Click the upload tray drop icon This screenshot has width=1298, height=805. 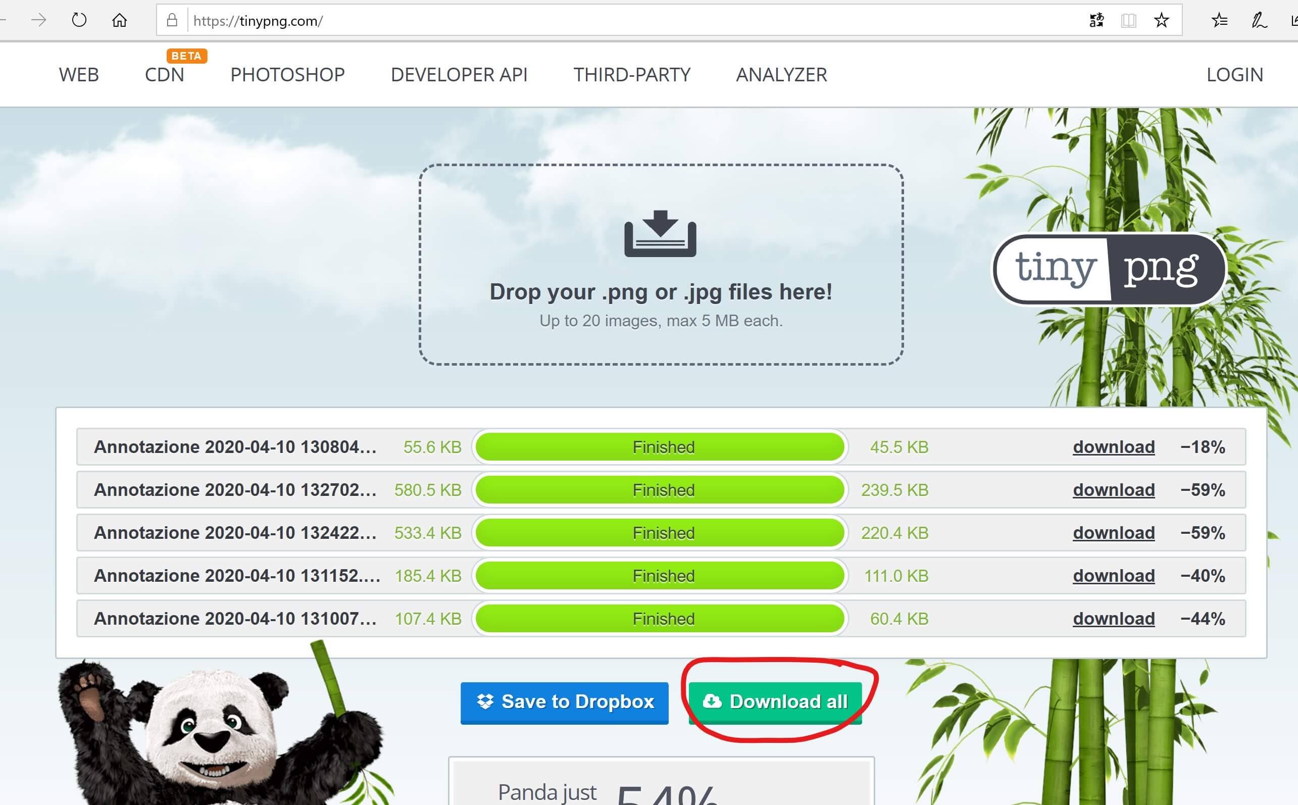(660, 234)
